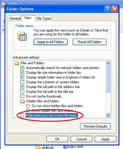Click the scroll down arrow in Advanced settings
This screenshot has width=123, height=149.
tap(108, 115)
